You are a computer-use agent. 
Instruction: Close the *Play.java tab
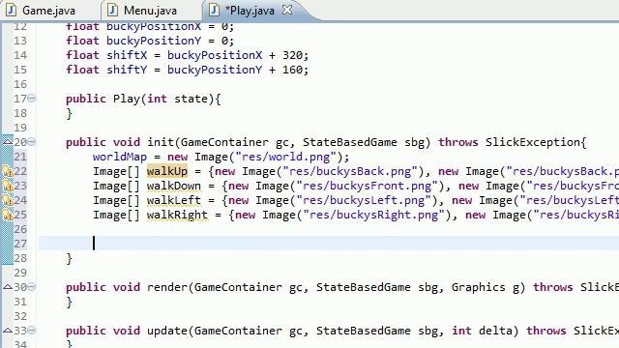pyautogui.click(x=287, y=10)
